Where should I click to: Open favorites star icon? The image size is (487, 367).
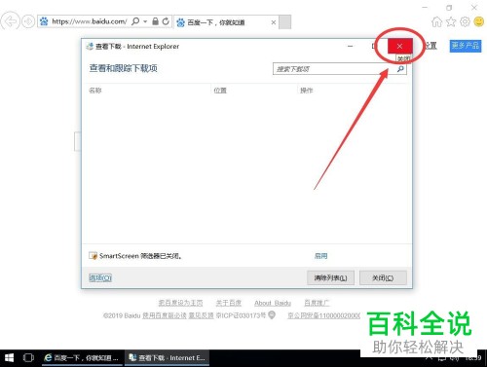click(451, 21)
